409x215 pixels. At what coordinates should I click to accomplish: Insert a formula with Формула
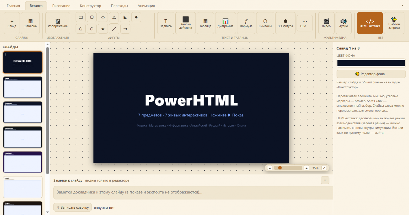point(246,23)
